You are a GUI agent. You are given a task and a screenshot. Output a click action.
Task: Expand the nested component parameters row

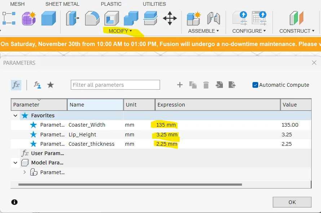pyautogui.click(x=25, y=172)
